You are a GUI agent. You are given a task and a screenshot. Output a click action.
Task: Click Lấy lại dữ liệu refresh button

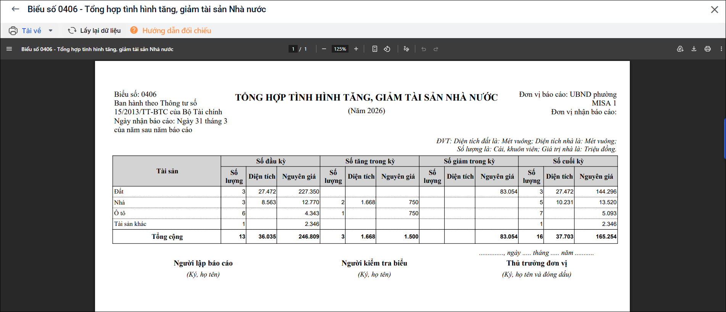tap(94, 30)
